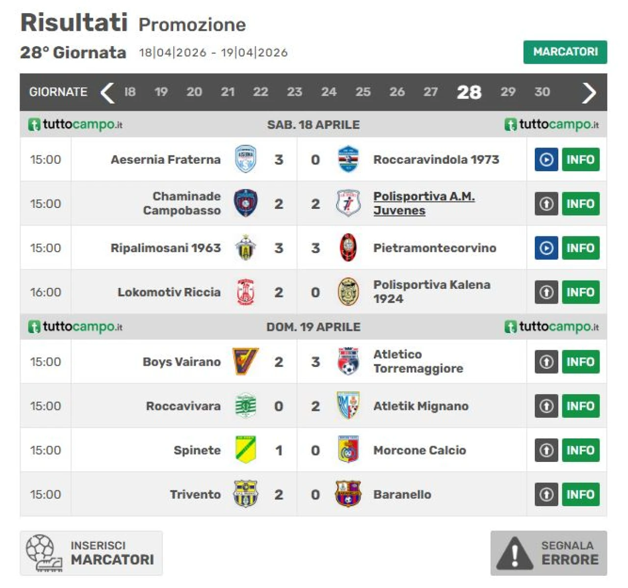Play video for Ripalimosani 1963 match
Screen dimensions: 628x588
coord(546,248)
